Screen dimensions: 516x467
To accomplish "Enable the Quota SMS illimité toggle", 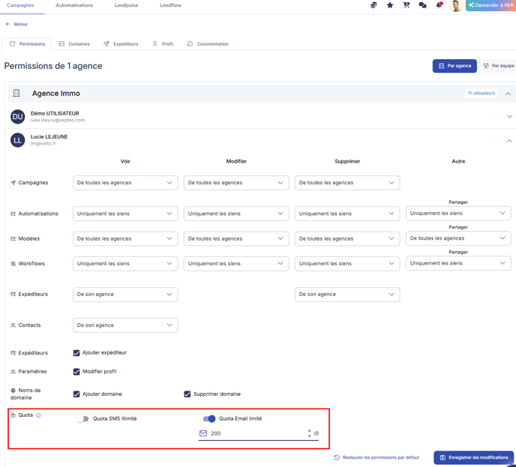I will pyautogui.click(x=82, y=419).
